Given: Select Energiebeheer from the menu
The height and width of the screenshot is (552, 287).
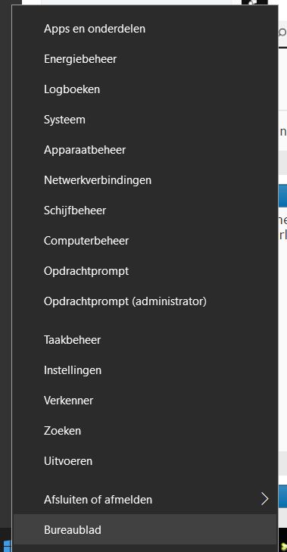Looking at the screenshot, I should (x=145, y=59).
